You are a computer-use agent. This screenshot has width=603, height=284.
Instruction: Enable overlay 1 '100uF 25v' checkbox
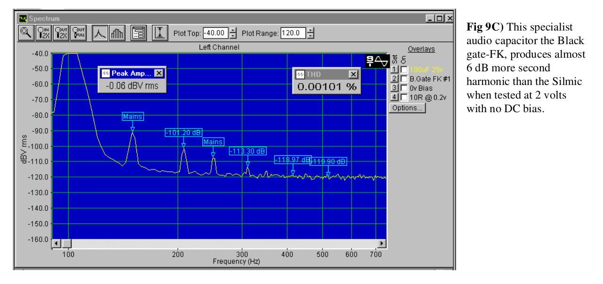click(x=404, y=69)
